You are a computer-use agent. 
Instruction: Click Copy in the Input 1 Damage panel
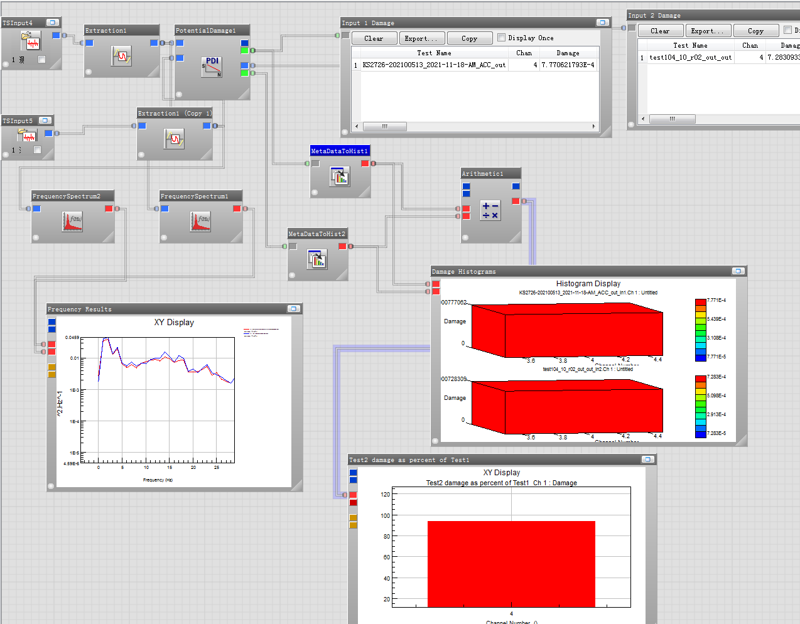[x=470, y=38]
